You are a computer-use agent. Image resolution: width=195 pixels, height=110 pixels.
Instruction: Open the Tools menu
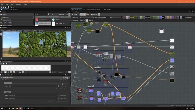tap(12, 5)
